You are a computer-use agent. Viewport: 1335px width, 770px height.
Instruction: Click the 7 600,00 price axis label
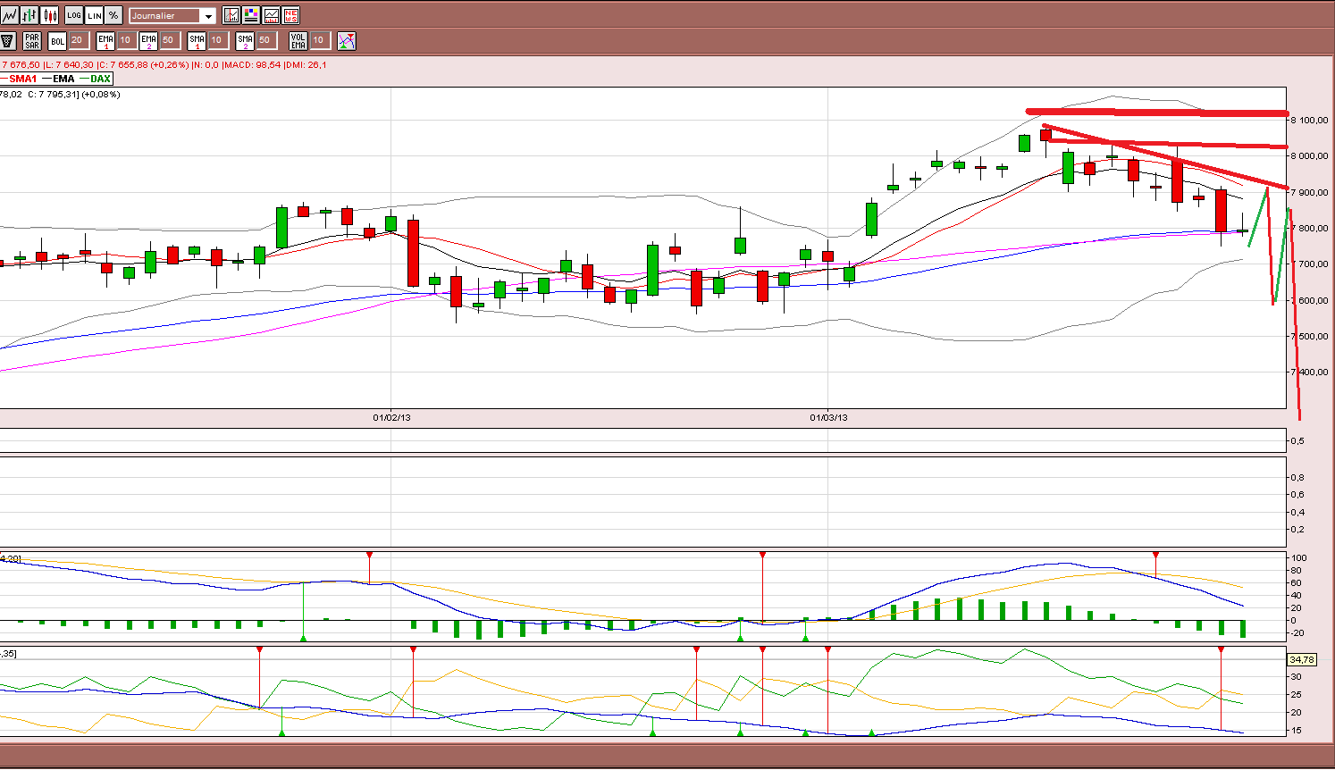(1309, 301)
